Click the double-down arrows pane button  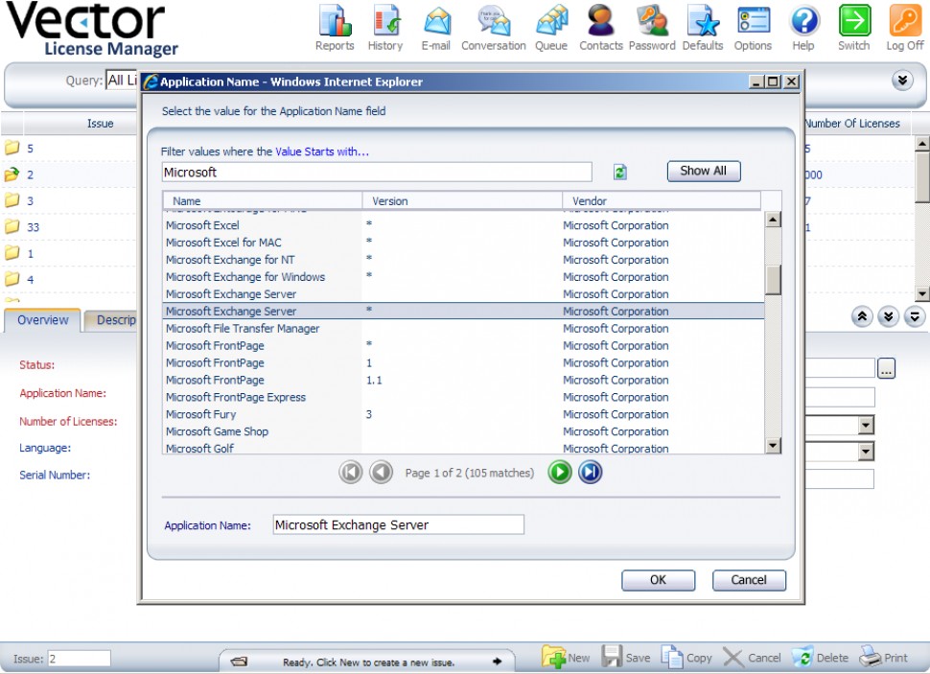(x=889, y=316)
